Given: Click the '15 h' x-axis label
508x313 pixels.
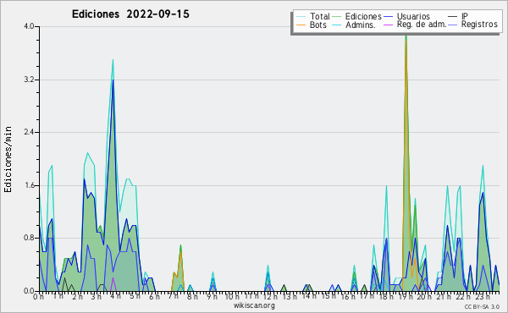Looking at the screenshot, I should click(x=328, y=297).
